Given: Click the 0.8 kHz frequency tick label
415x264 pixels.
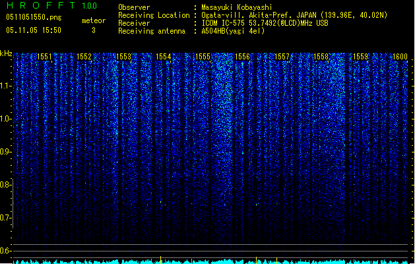Looking at the screenshot, I should click(5, 185).
